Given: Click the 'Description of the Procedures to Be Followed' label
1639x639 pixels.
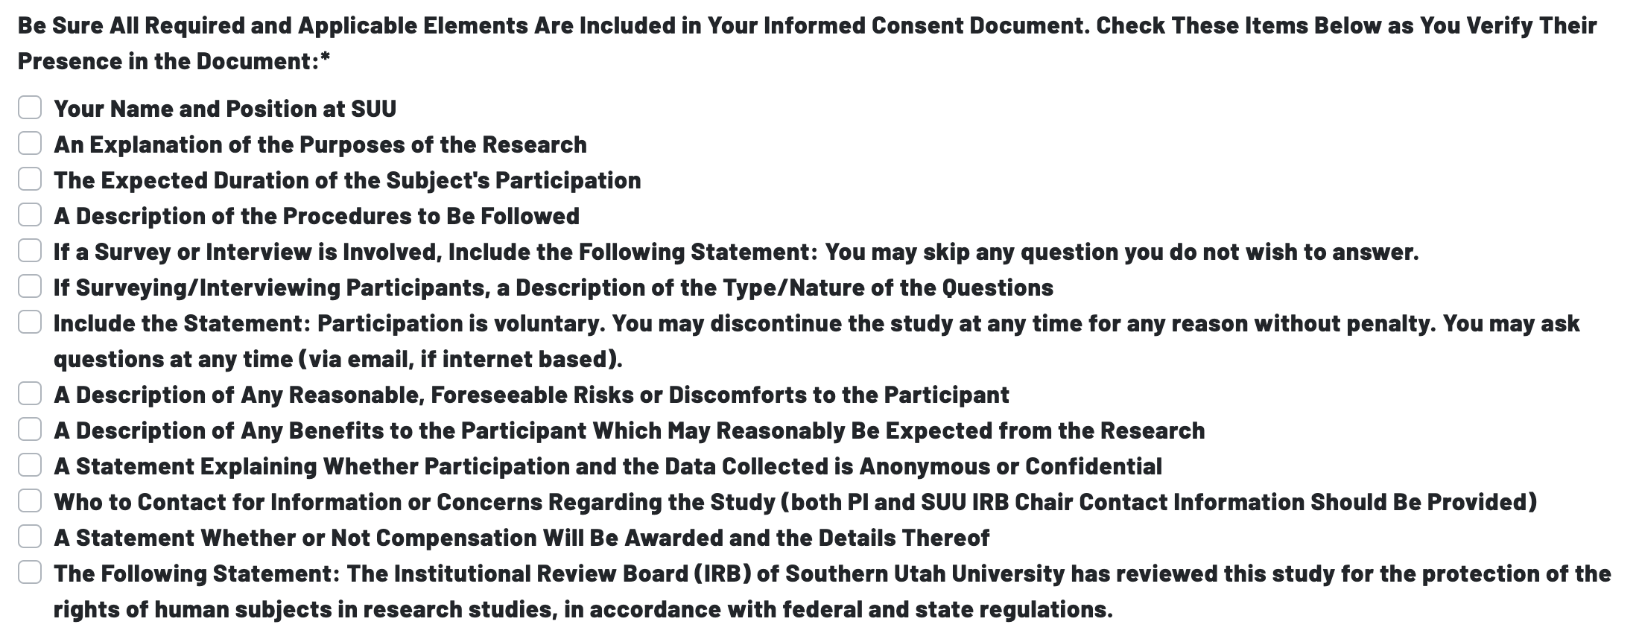Looking at the screenshot, I should pos(317,216).
